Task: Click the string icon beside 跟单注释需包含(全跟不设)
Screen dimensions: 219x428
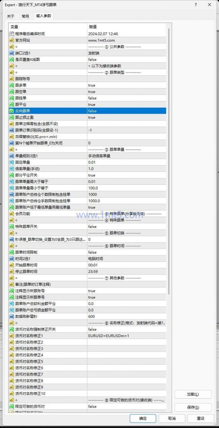Action: [x=11, y=124]
